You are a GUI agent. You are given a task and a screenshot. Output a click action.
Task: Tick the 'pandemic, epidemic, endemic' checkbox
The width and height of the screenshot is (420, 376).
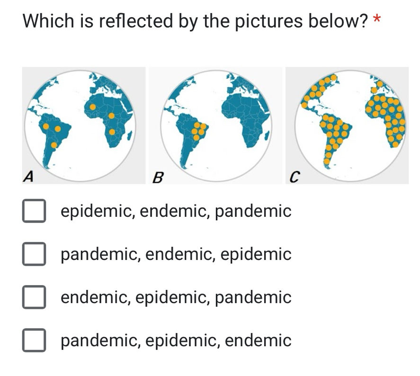pos(34,340)
